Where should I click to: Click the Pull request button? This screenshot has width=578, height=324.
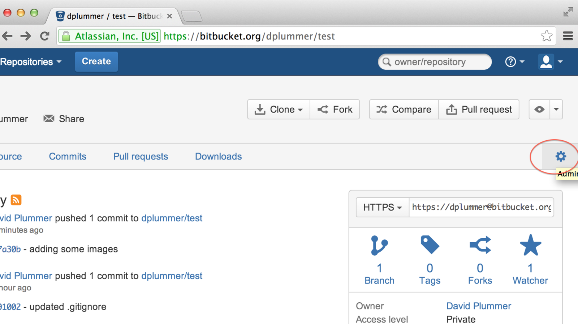tap(479, 109)
